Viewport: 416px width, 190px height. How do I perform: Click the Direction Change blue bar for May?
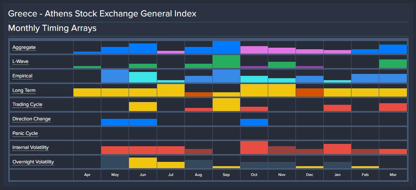point(115,122)
